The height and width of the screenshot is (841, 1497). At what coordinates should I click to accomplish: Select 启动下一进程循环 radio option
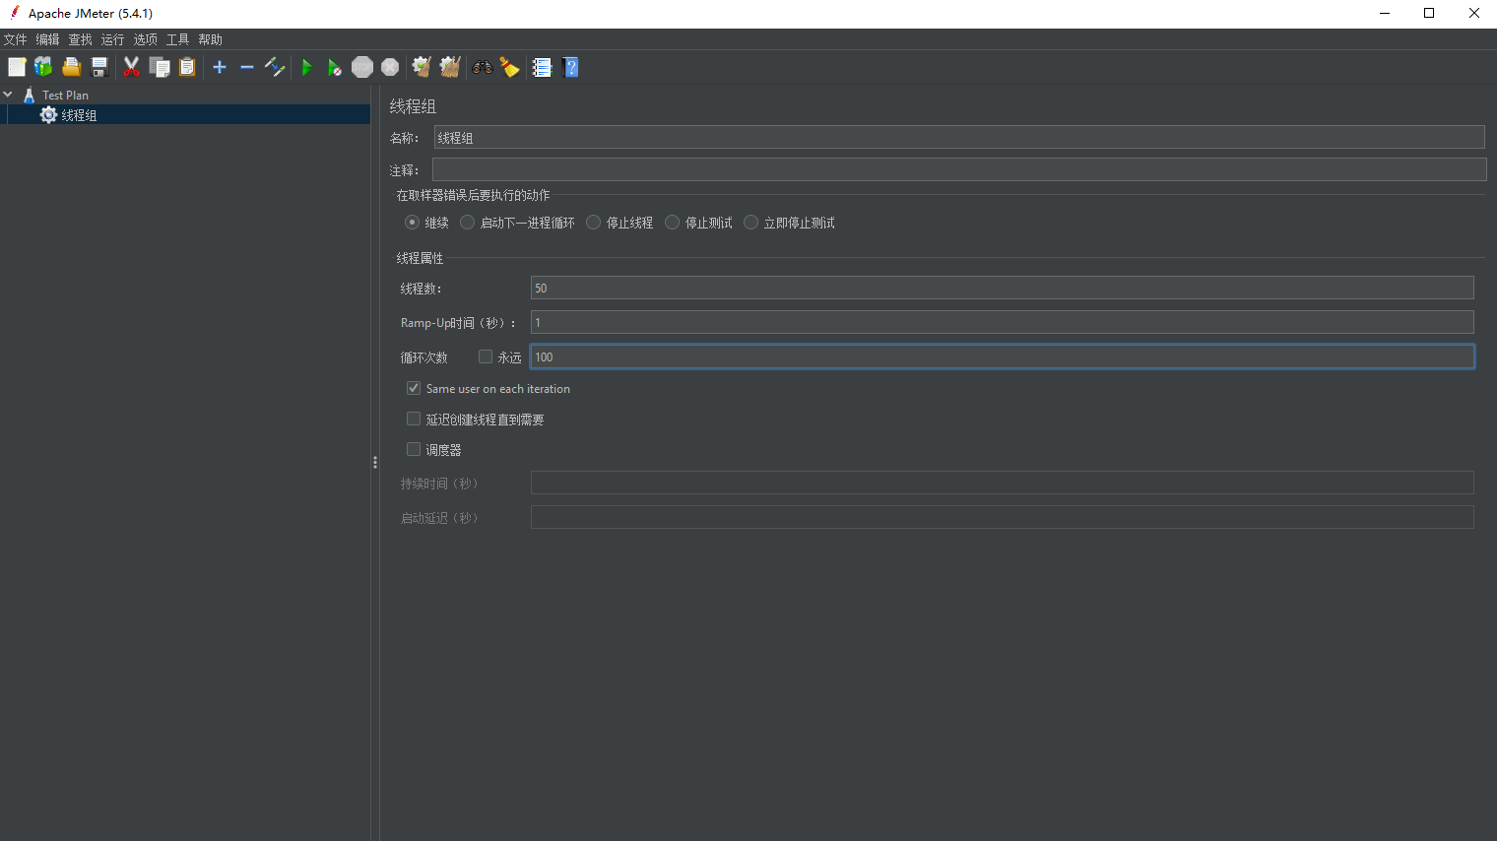coord(468,223)
